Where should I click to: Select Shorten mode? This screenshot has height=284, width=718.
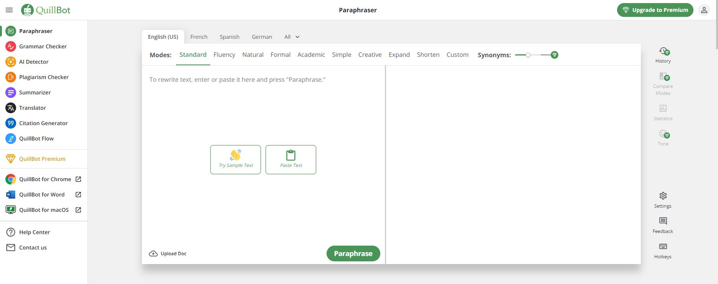pyautogui.click(x=428, y=55)
